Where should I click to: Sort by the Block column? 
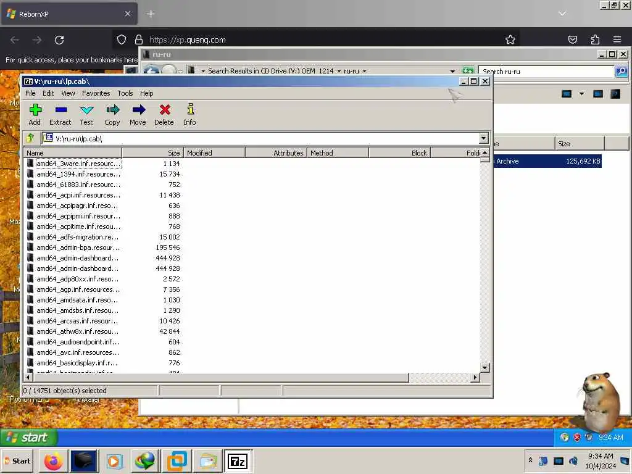[x=400, y=153]
